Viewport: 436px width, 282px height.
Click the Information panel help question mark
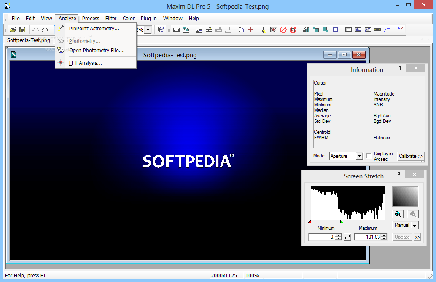(400, 68)
